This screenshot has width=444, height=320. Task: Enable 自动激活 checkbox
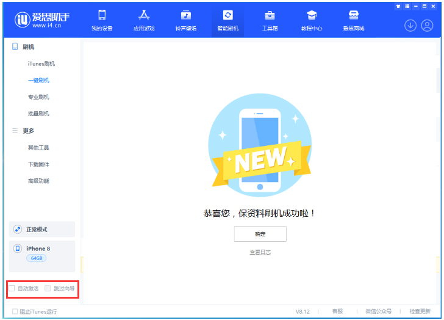[12, 288]
